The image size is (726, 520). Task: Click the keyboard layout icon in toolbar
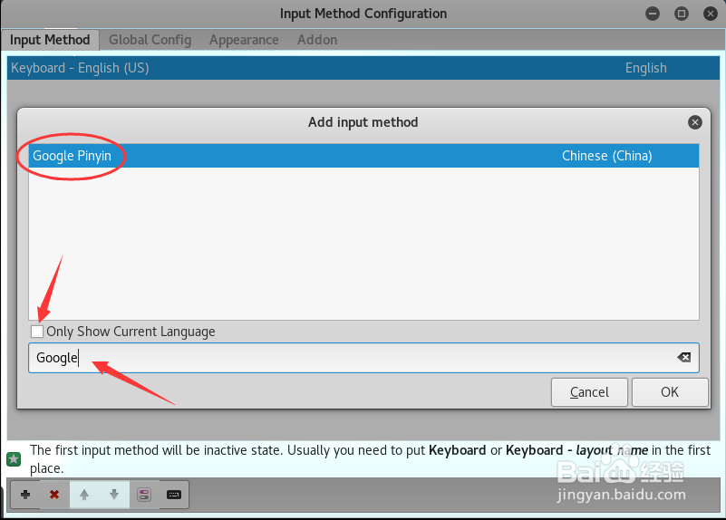(174, 495)
